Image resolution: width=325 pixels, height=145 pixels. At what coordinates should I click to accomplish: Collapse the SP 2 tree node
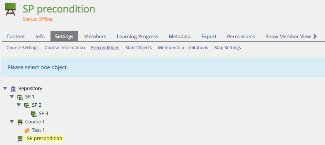19,105
